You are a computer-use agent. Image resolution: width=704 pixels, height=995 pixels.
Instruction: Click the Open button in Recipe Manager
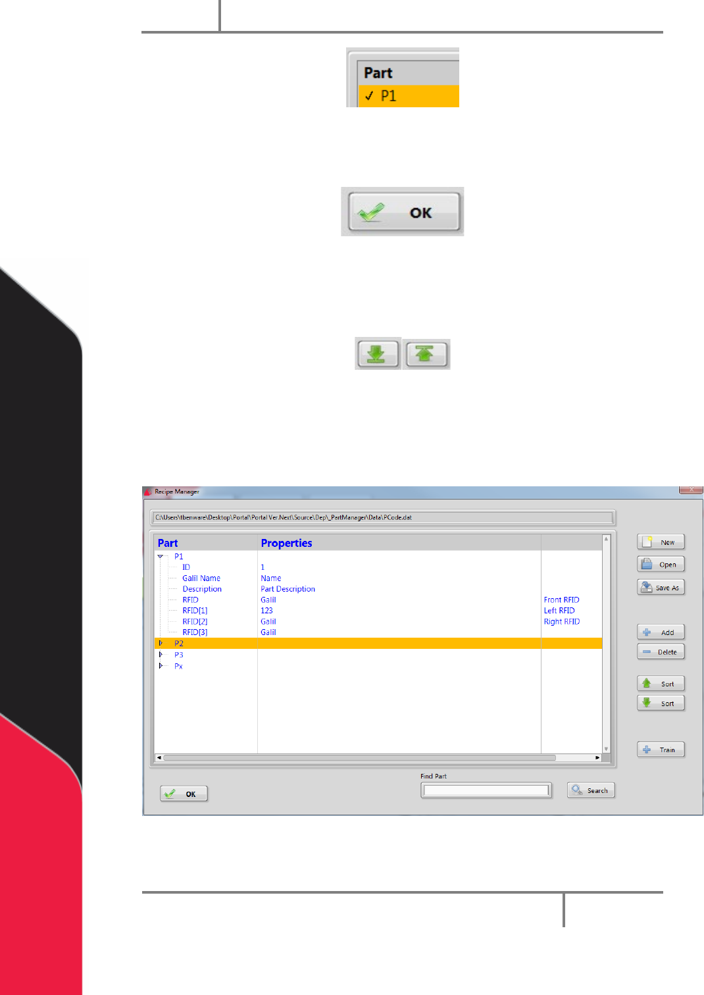click(x=661, y=565)
